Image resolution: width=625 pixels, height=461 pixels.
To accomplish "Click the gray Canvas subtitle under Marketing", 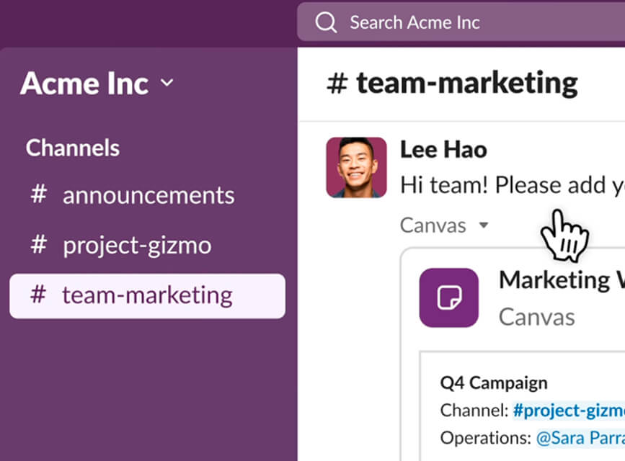I will 536,317.
